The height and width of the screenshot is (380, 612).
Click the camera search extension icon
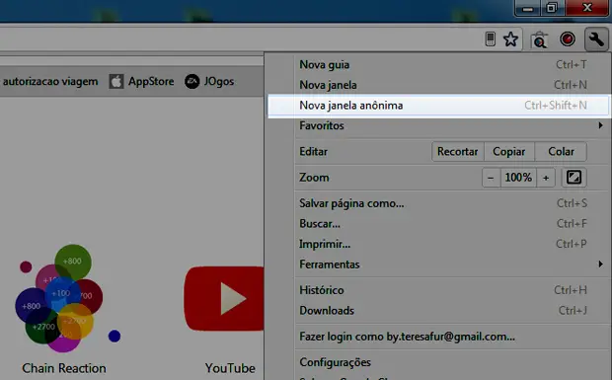click(x=539, y=39)
